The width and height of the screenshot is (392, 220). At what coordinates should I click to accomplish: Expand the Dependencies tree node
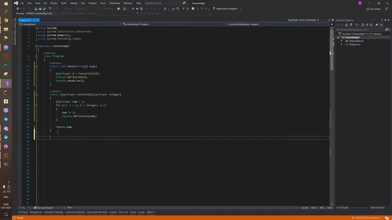pos(342,41)
